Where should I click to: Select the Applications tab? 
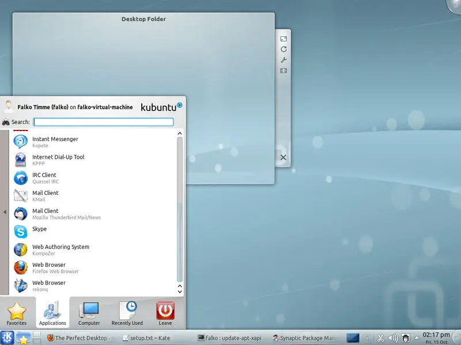[52, 313]
